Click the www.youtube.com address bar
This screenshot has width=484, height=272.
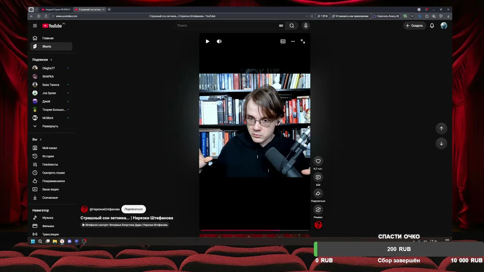pyautogui.click(x=67, y=16)
